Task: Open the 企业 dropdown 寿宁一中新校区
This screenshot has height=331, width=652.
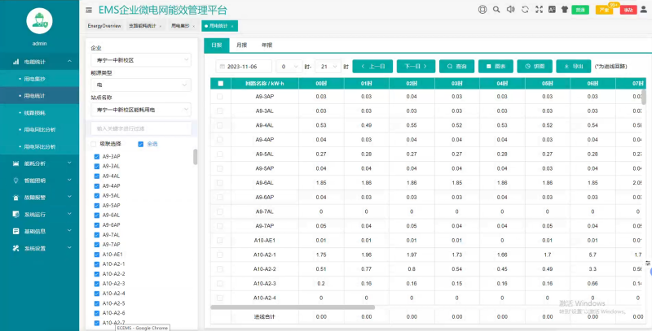Action: [x=140, y=60]
